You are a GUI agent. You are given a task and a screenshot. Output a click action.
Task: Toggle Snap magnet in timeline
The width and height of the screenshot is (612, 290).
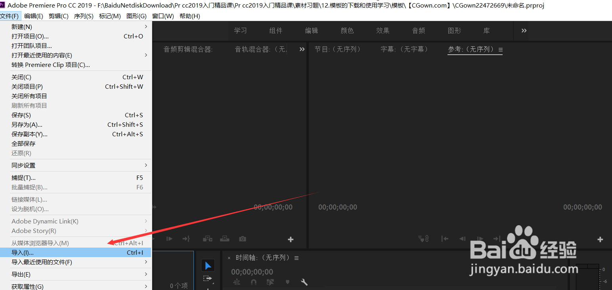(254, 282)
